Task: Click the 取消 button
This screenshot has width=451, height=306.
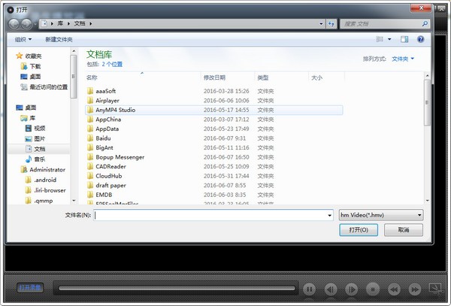Action: click(x=404, y=230)
